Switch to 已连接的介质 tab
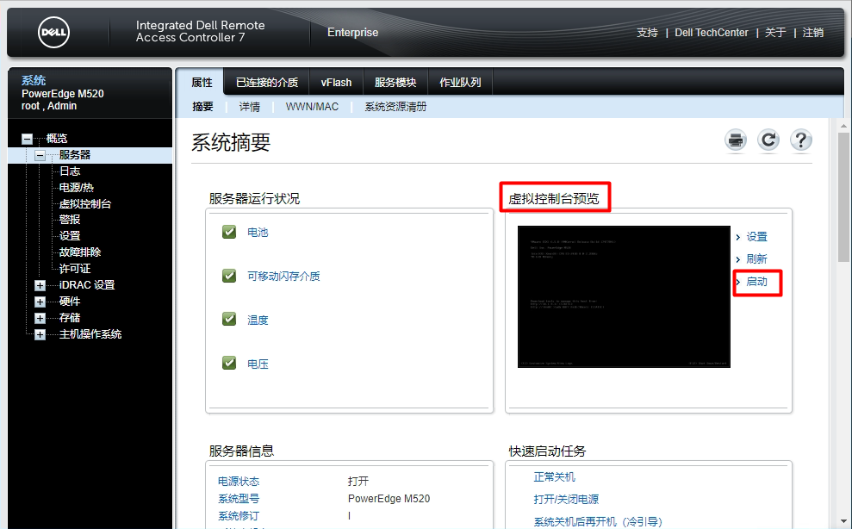 [267, 82]
